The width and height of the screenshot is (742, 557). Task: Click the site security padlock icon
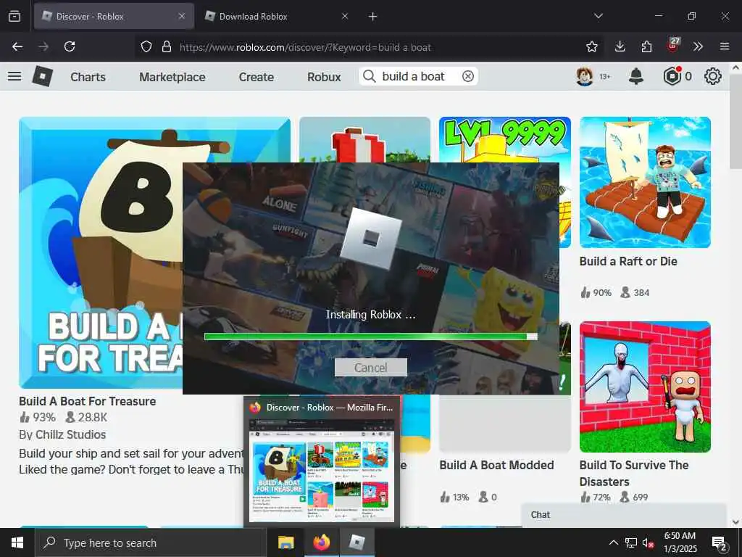click(166, 46)
